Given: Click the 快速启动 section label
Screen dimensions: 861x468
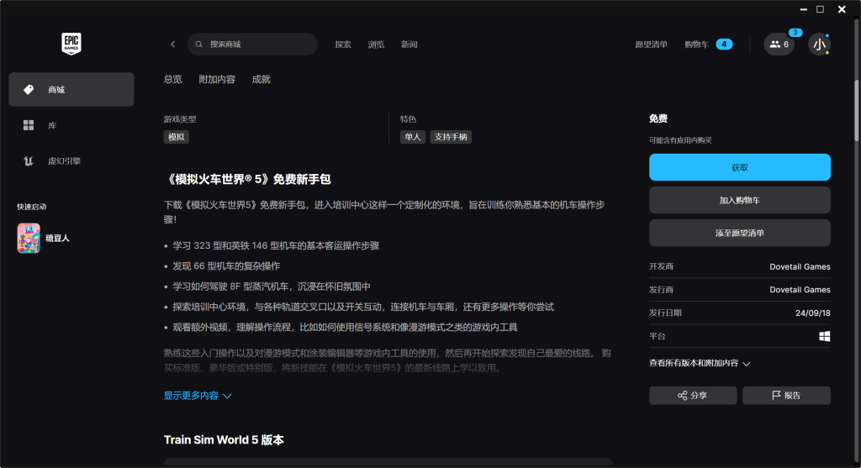Looking at the screenshot, I should [x=31, y=207].
